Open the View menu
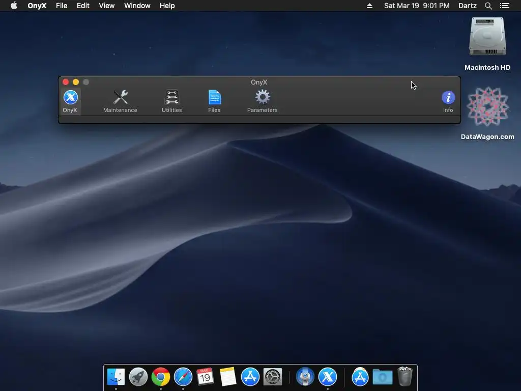The height and width of the screenshot is (391, 521). 107,6
